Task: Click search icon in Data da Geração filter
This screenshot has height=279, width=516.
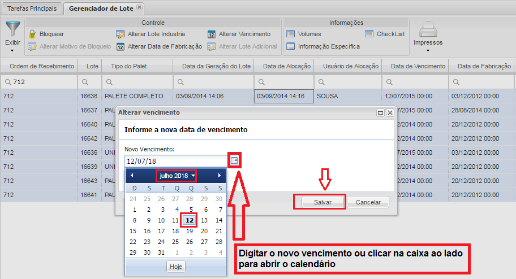Action: click(x=180, y=82)
